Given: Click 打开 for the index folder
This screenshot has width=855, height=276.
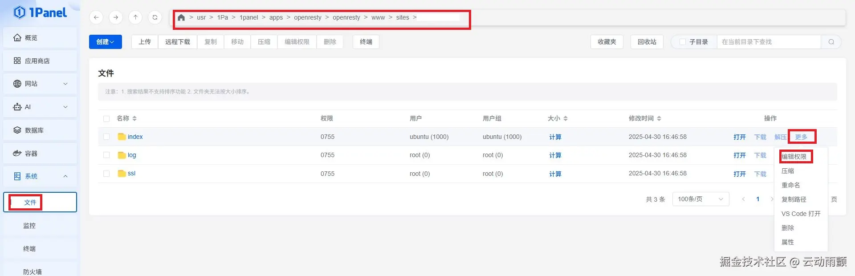Looking at the screenshot, I should [740, 137].
